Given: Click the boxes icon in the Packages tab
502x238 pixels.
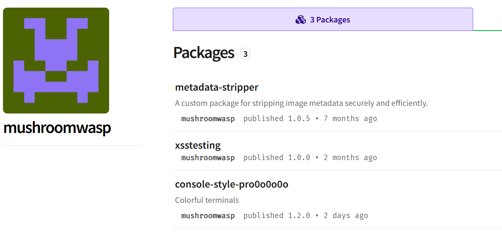Looking at the screenshot, I should click(x=301, y=19).
